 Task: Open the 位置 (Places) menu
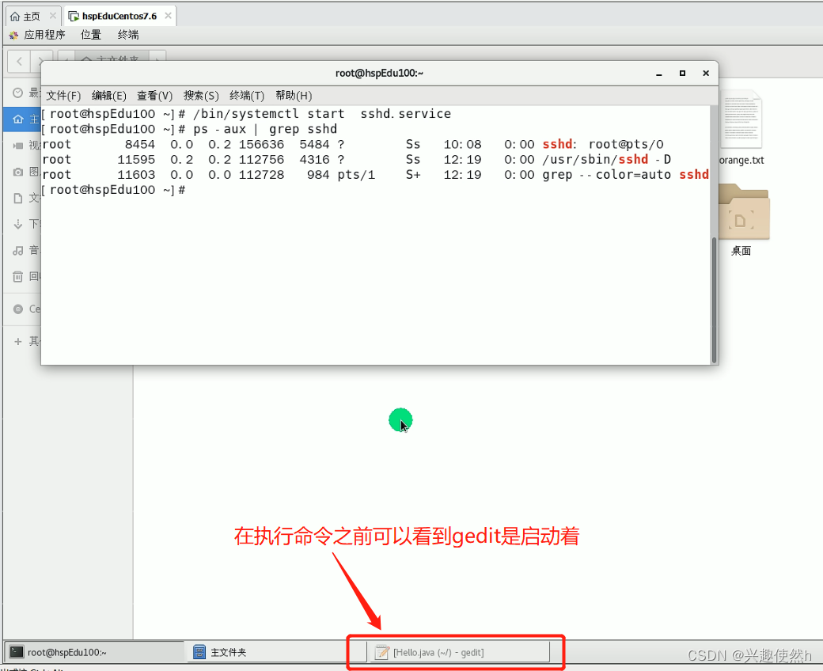point(89,34)
